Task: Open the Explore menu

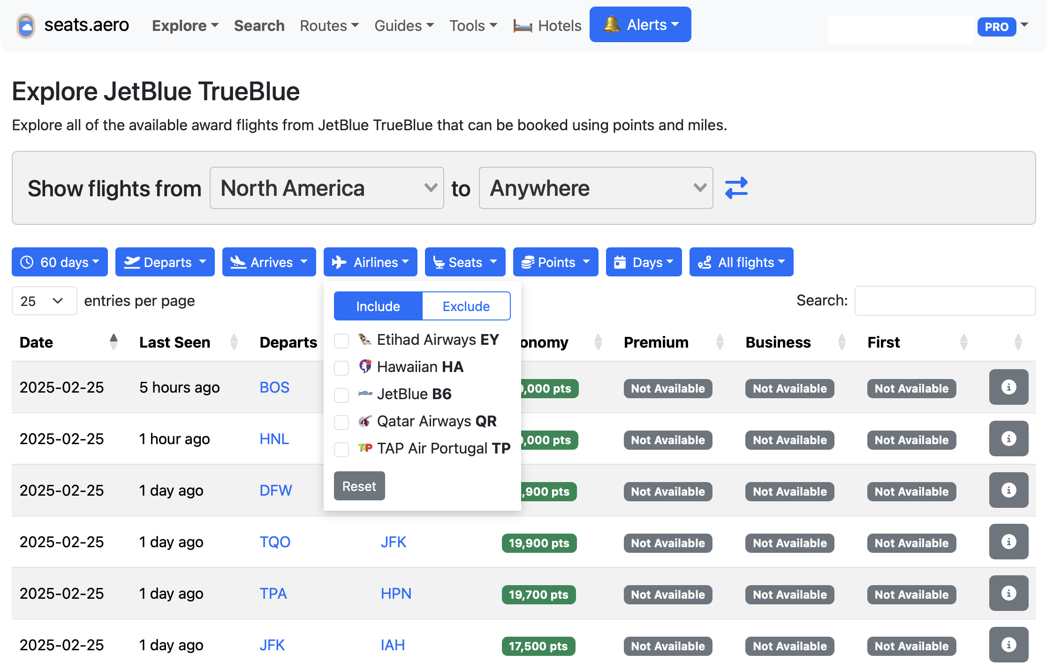Action: point(185,25)
